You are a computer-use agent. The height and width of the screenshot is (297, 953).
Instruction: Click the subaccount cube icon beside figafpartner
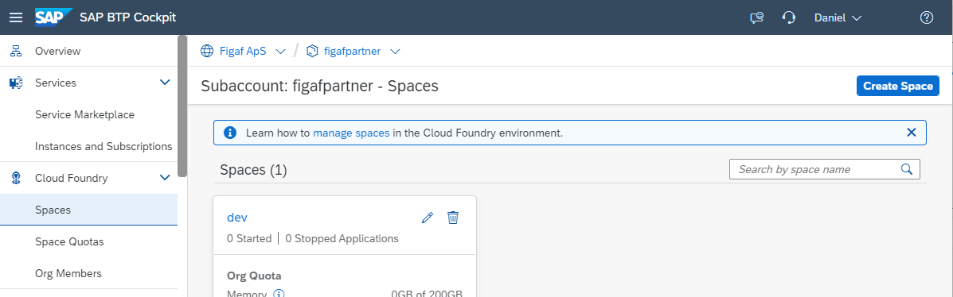click(312, 51)
